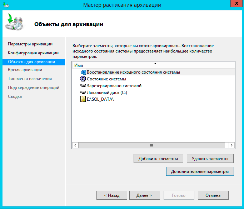This screenshot has width=244, height=209.
Task: Close the Мастер расписания архивации window
Action: coord(236,3)
